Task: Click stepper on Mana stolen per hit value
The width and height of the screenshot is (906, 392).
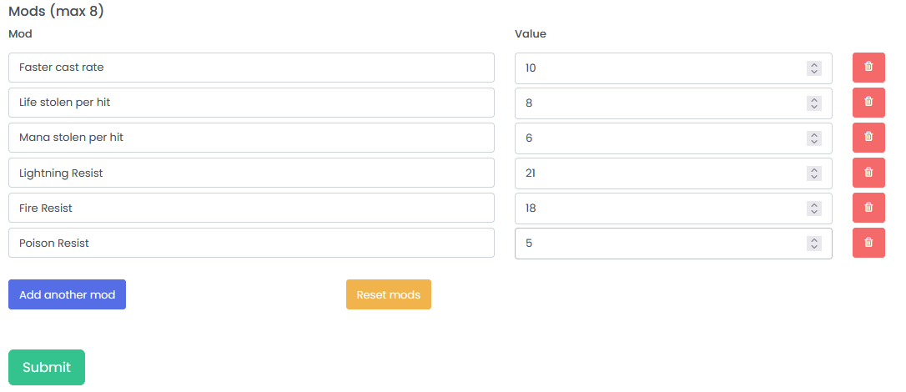Action: (814, 138)
